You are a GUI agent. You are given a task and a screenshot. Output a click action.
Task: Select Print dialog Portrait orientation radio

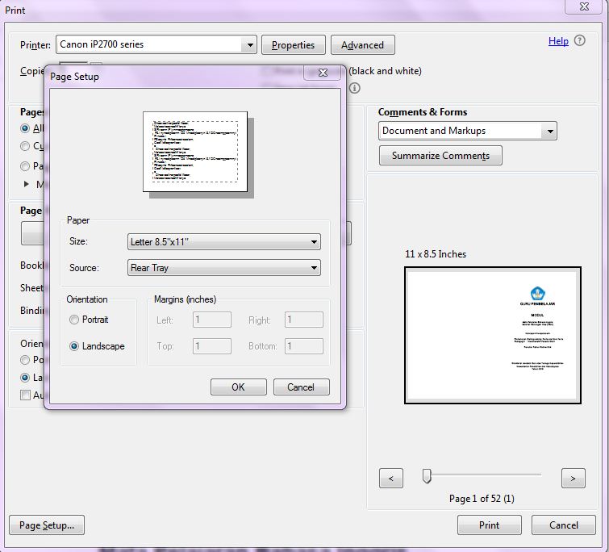pos(25,360)
